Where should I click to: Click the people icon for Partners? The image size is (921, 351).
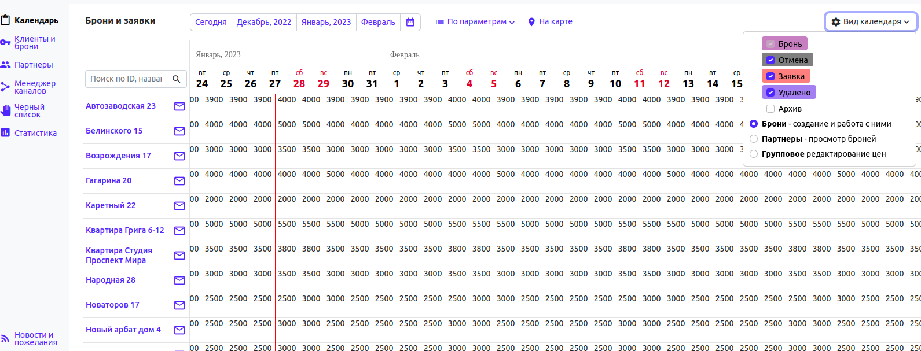5,65
